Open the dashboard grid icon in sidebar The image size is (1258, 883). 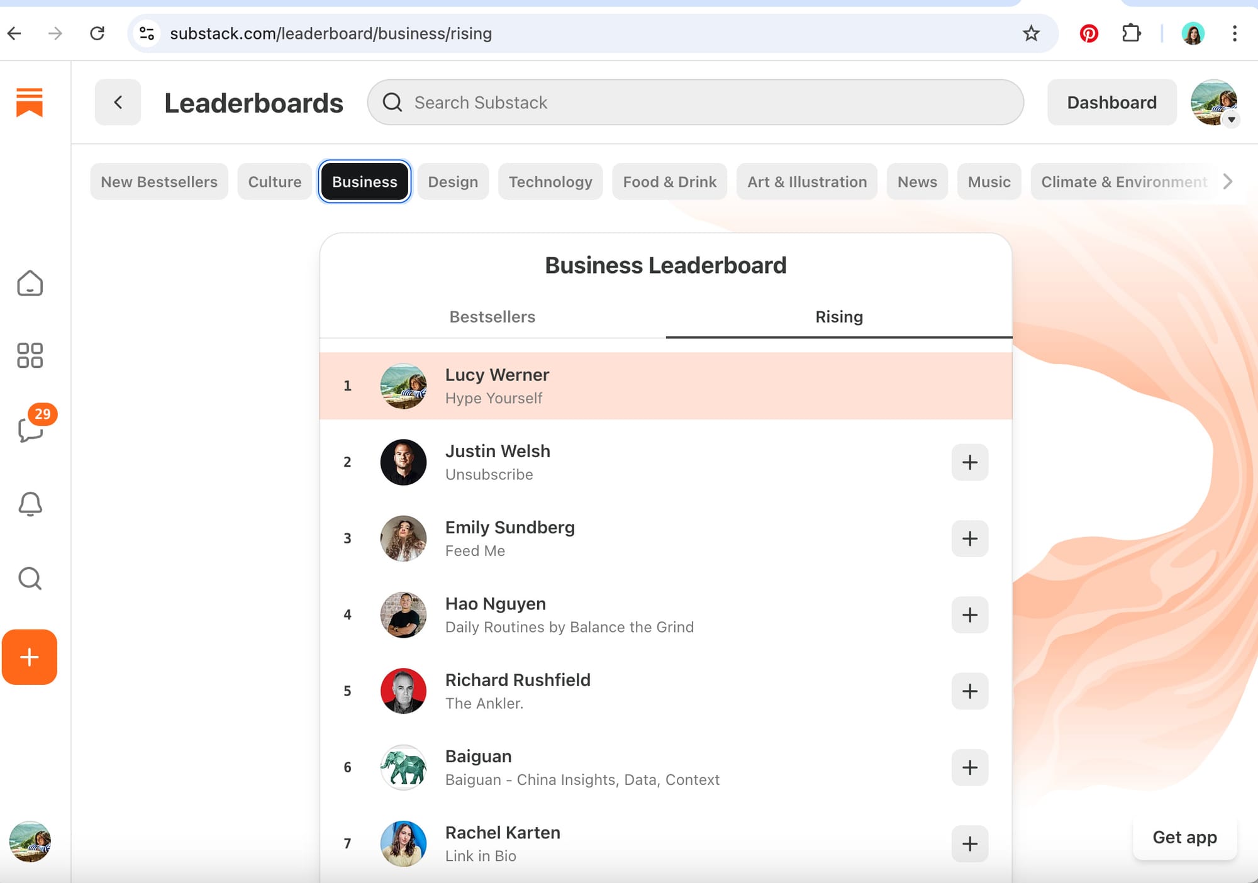click(30, 355)
